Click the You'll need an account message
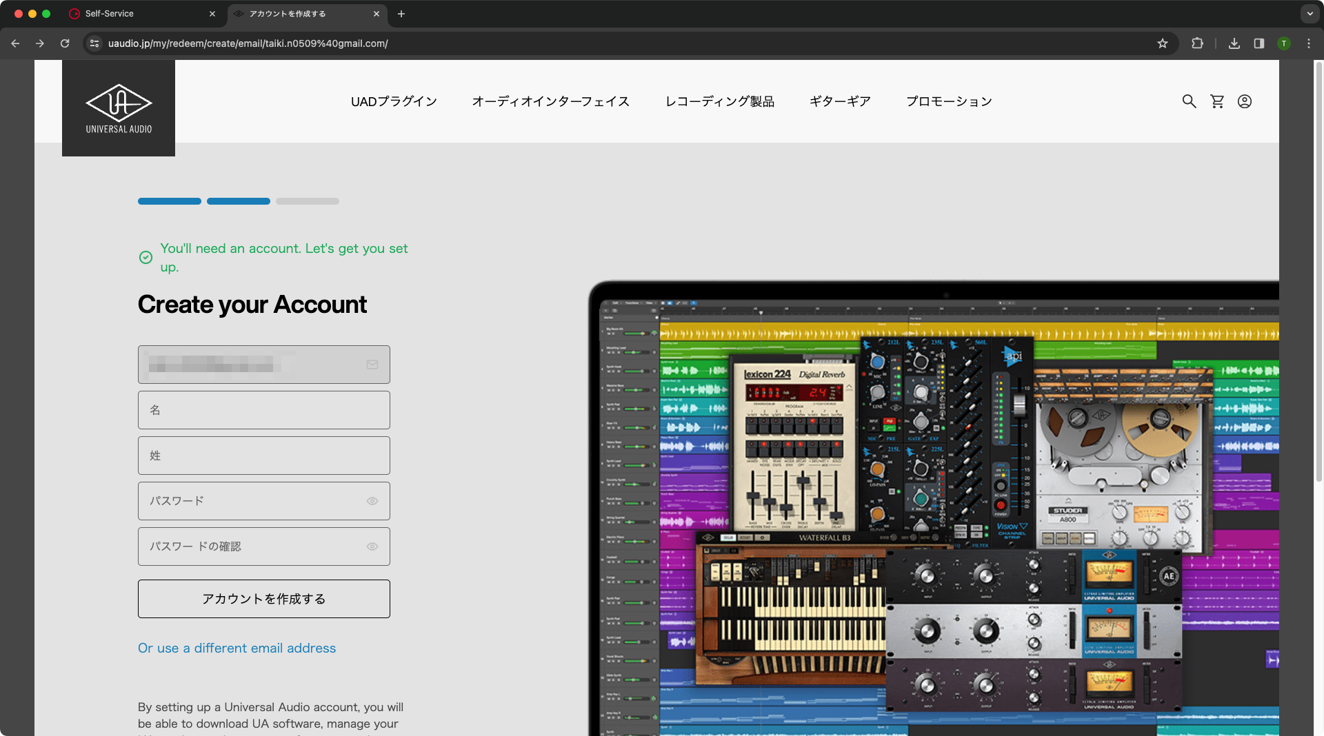1324x736 pixels. coord(284,257)
